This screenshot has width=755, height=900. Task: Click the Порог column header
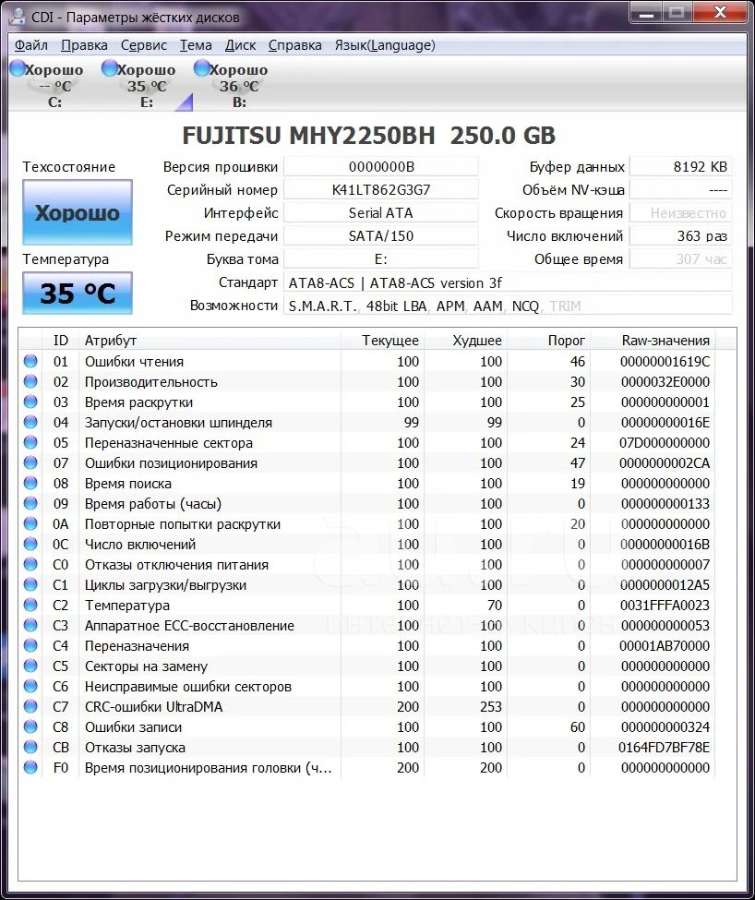coord(549,341)
